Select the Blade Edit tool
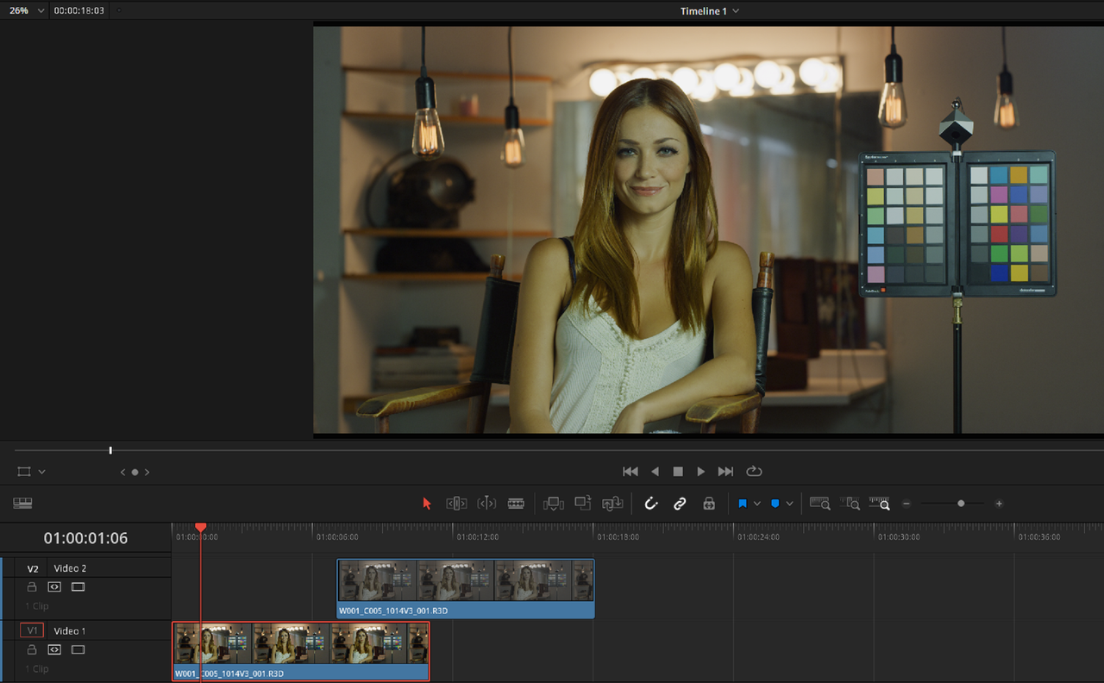This screenshot has height=683, width=1104. pyautogui.click(x=516, y=504)
